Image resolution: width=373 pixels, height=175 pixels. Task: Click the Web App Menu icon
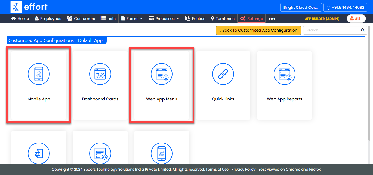tap(162, 74)
